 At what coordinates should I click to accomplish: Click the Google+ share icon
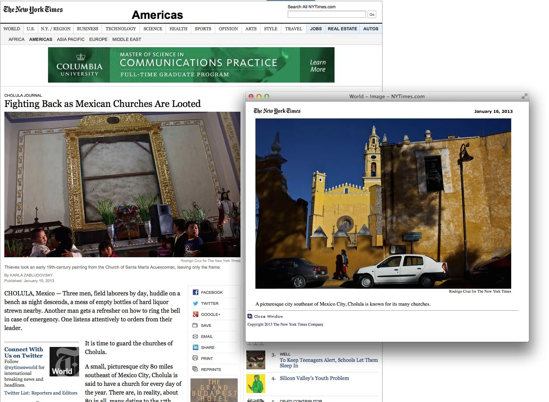click(x=196, y=314)
